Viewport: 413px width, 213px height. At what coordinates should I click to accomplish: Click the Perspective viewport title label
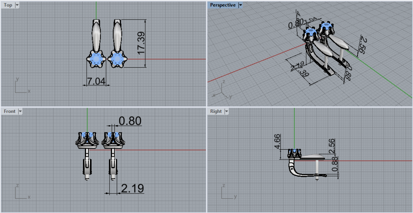[223, 5]
